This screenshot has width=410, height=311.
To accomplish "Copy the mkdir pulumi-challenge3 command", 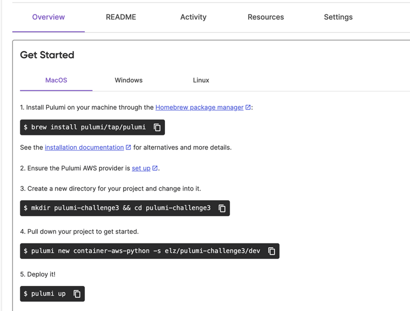I will (222, 208).
